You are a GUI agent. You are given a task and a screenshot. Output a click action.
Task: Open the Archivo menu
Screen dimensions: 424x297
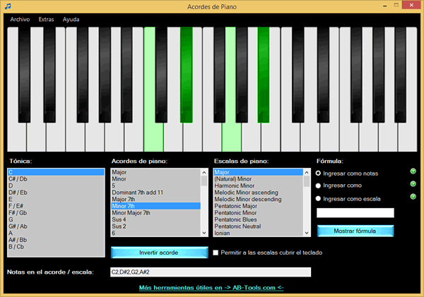(x=20, y=20)
